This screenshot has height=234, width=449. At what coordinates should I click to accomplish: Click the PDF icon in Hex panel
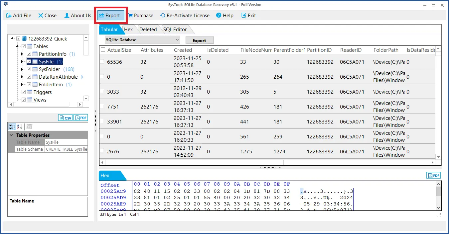pos(434,176)
